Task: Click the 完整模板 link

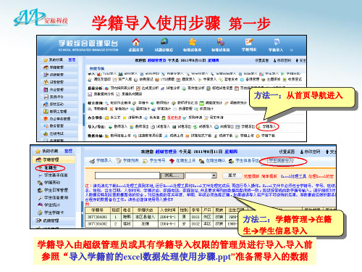Action: (251, 176)
